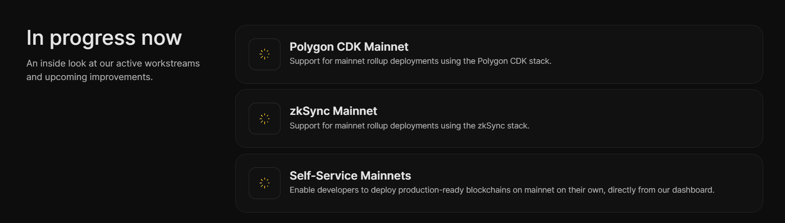
Task: Click the word "zkSync" in the second card title
Action: point(310,111)
